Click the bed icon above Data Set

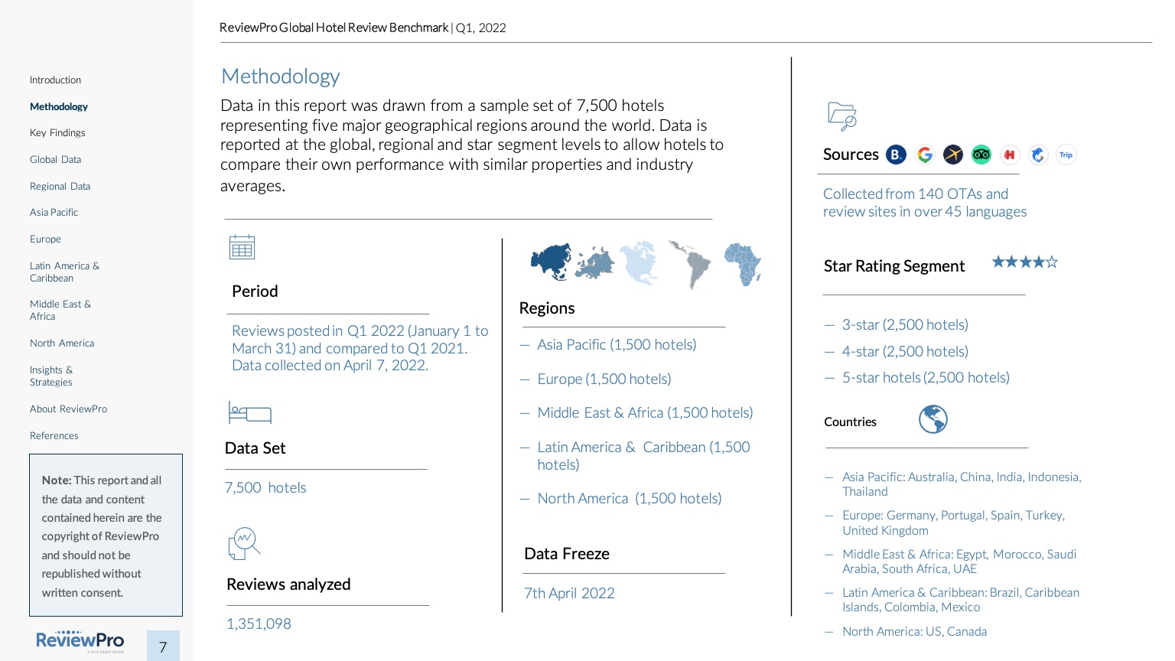point(249,412)
